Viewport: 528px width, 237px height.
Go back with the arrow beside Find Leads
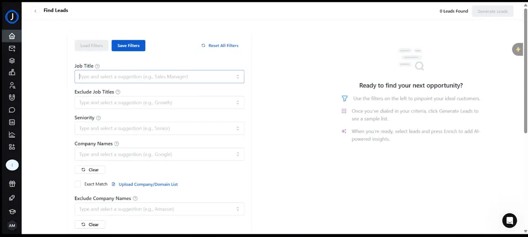coord(35,11)
